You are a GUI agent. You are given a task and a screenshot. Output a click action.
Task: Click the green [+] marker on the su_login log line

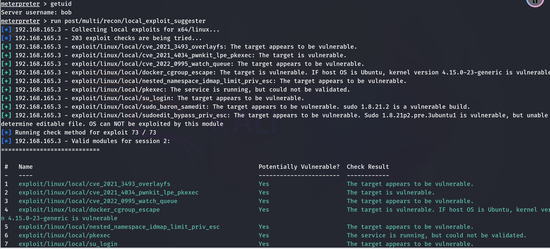6,98
